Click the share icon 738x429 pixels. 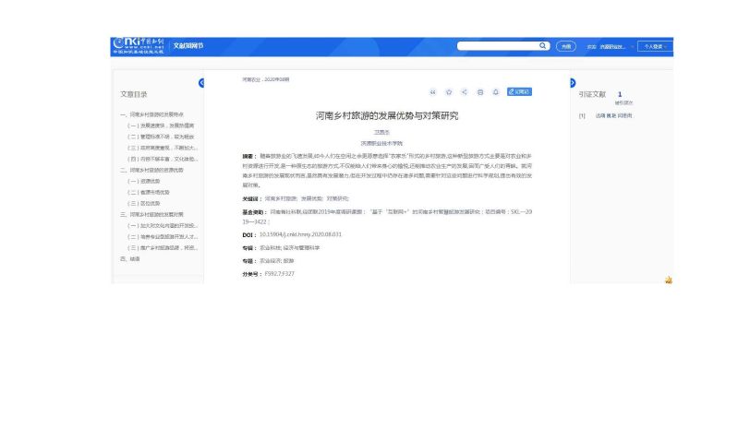pos(465,92)
